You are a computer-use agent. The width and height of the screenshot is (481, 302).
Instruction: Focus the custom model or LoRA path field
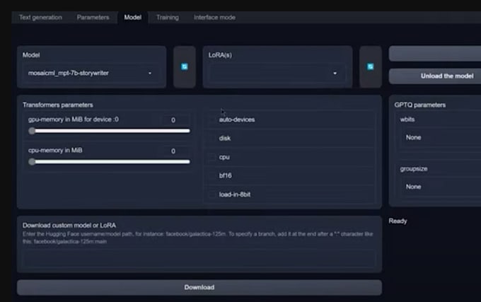(x=199, y=258)
